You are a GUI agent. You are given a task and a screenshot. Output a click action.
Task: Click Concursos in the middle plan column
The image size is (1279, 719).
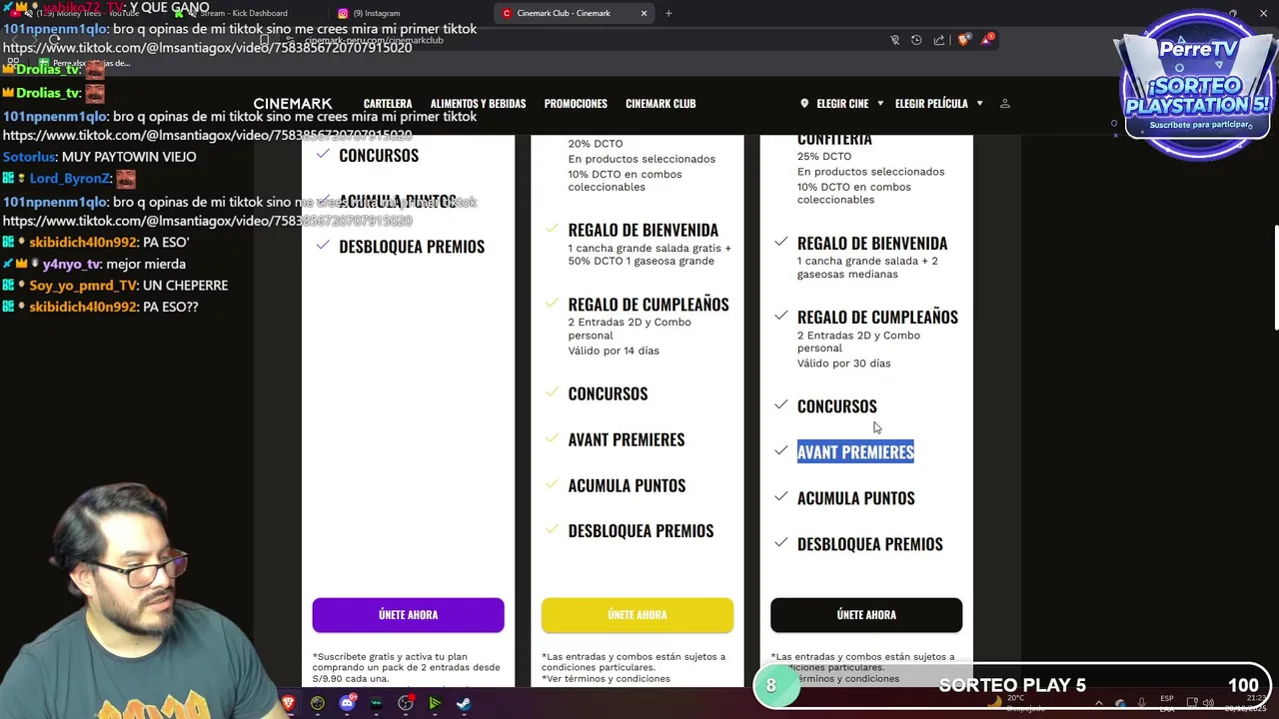pyautogui.click(x=608, y=393)
